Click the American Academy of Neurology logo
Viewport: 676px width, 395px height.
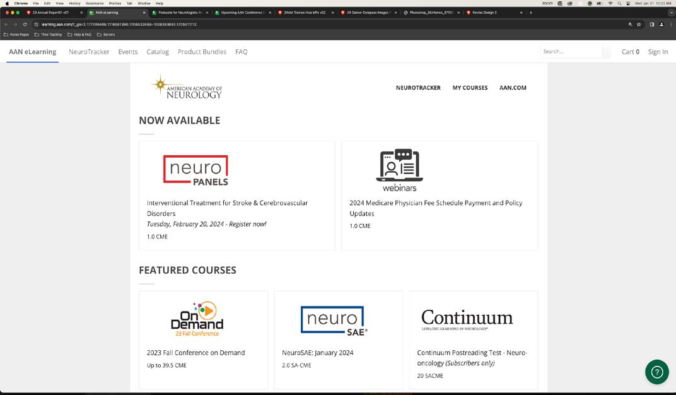point(187,87)
